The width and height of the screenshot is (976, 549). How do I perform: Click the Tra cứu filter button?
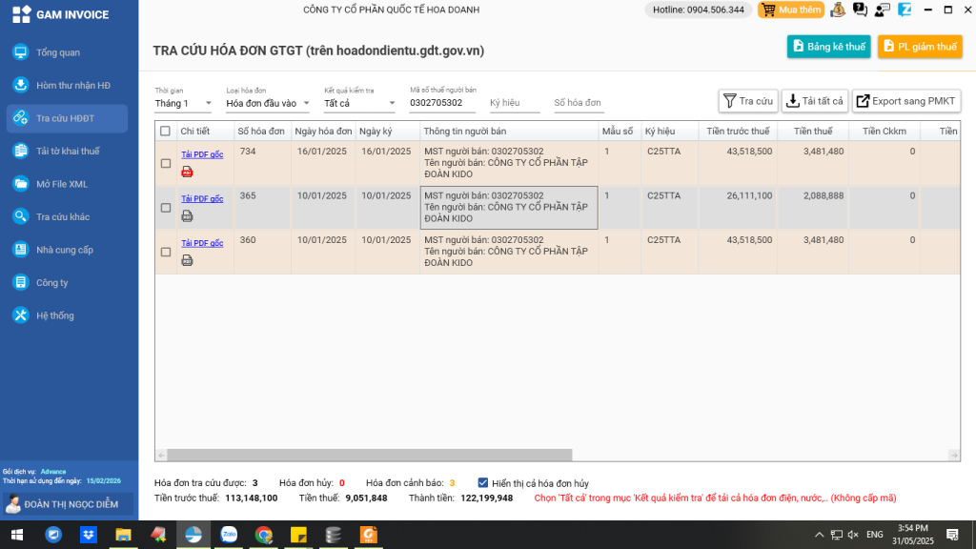click(x=748, y=101)
